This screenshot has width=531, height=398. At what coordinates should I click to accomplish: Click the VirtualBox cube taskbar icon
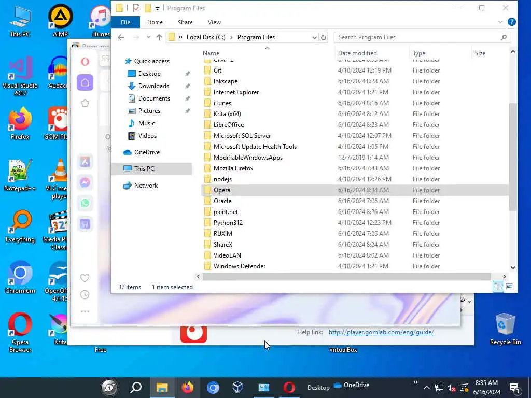click(237, 387)
